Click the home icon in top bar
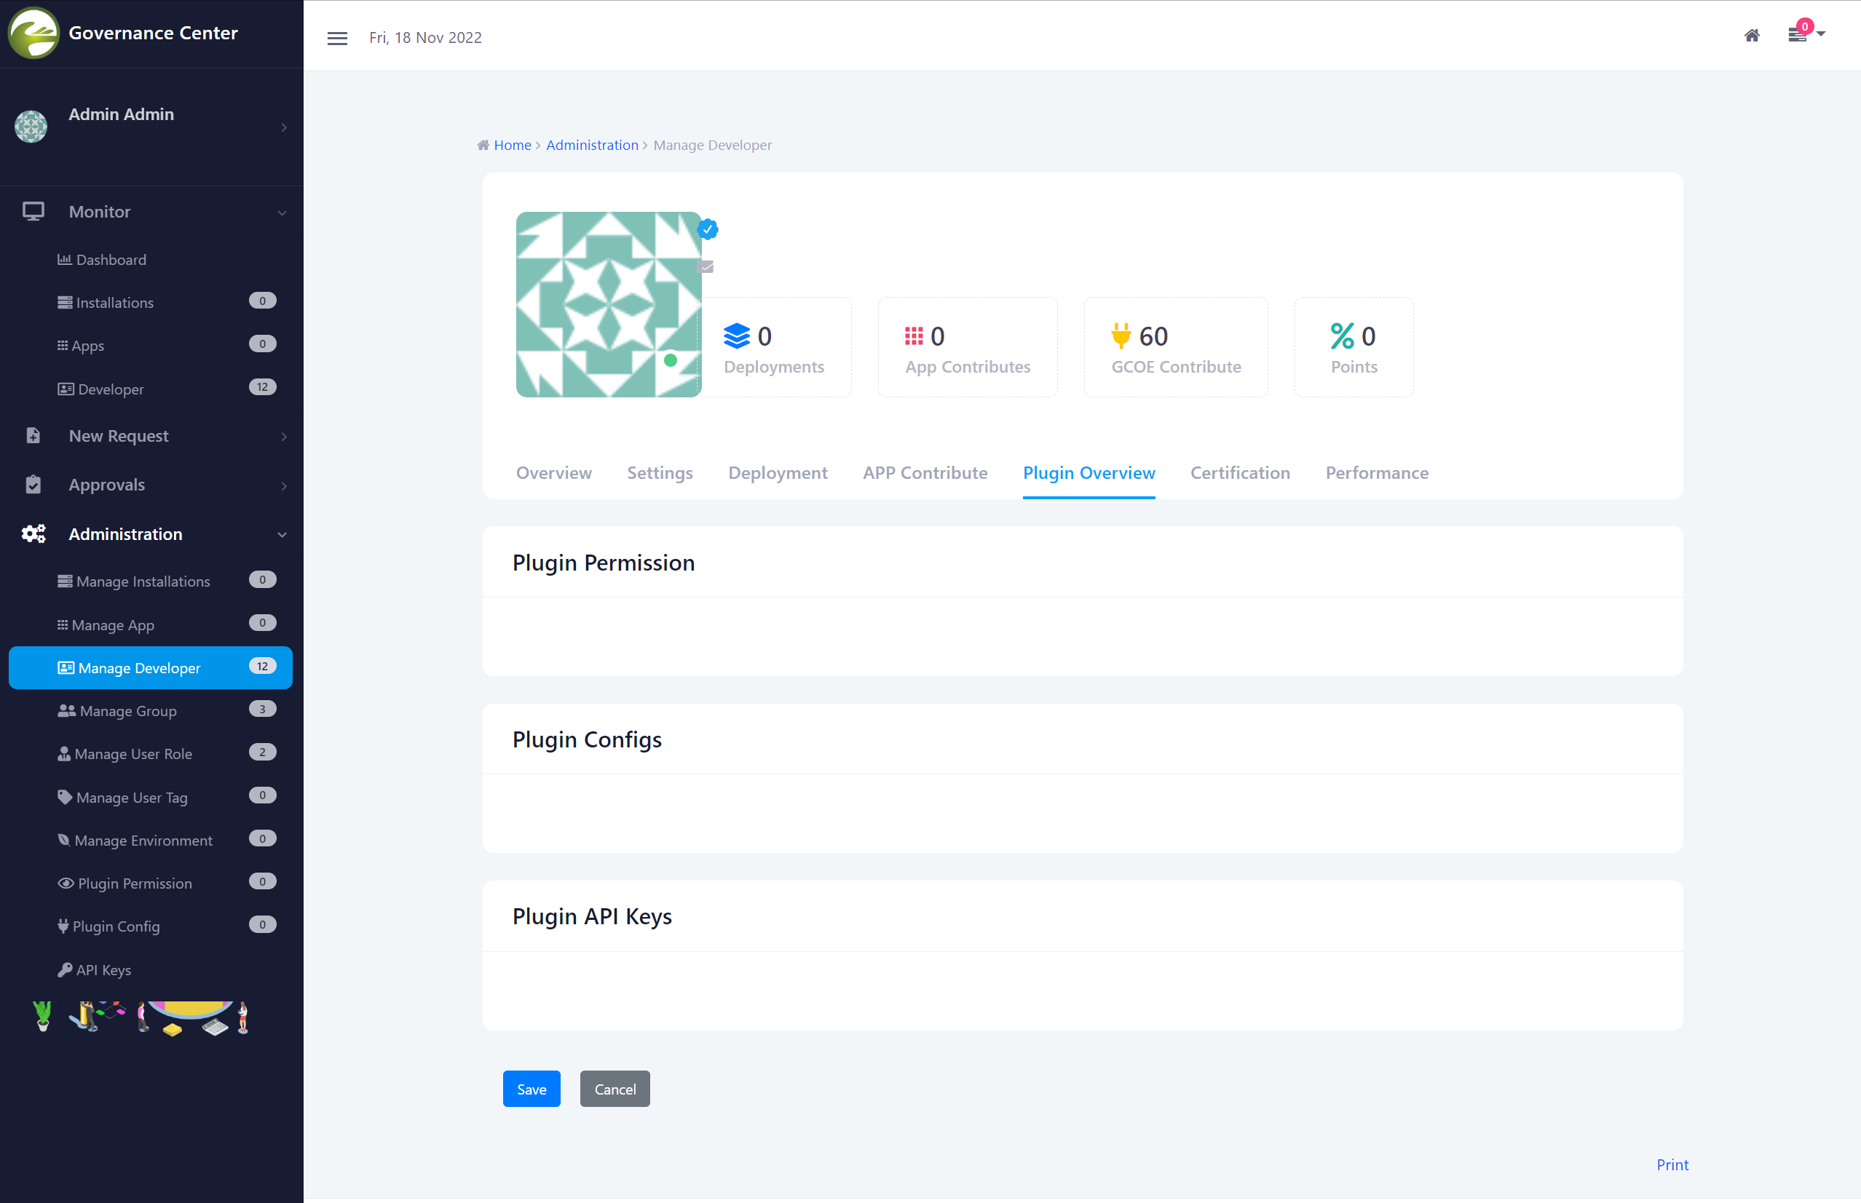This screenshot has height=1203, width=1861. (1752, 35)
